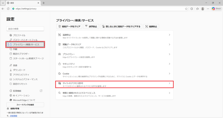Click the 設定の検索 search box
The width and height of the screenshot is (223, 118).
pyautogui.click(x=25, y=29)
